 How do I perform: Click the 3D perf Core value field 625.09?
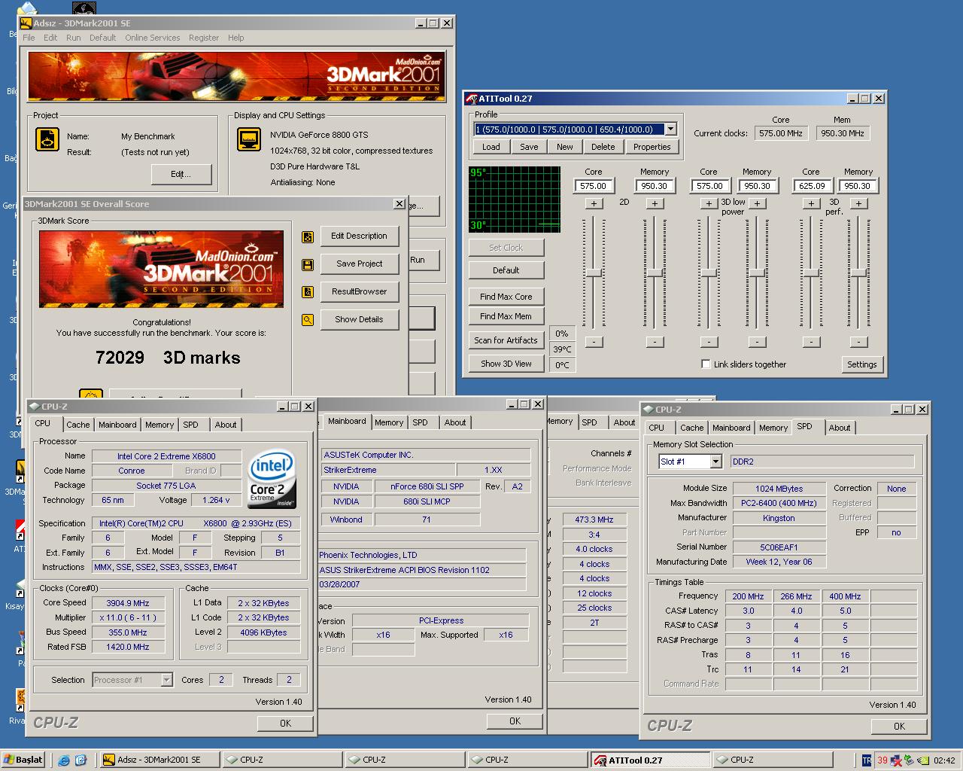click(x=811, y=186)
